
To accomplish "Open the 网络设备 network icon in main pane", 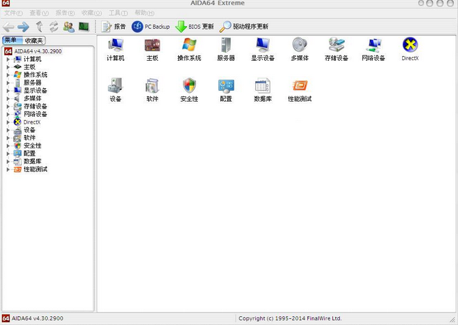I will pos(373,49).
